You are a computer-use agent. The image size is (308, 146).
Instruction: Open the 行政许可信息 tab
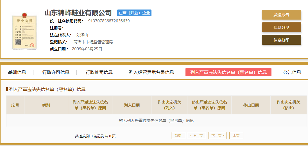(x=56, y=72)
